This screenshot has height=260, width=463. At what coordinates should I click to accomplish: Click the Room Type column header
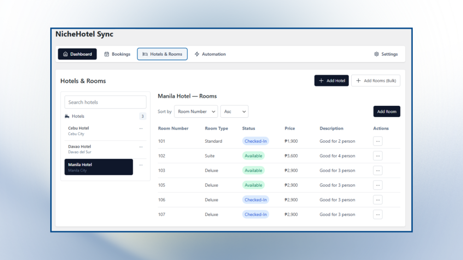pos(217,128)
